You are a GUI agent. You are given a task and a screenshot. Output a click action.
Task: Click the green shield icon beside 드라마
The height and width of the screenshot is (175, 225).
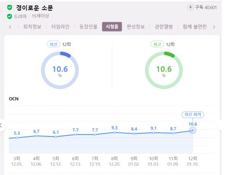pos(10,16)
